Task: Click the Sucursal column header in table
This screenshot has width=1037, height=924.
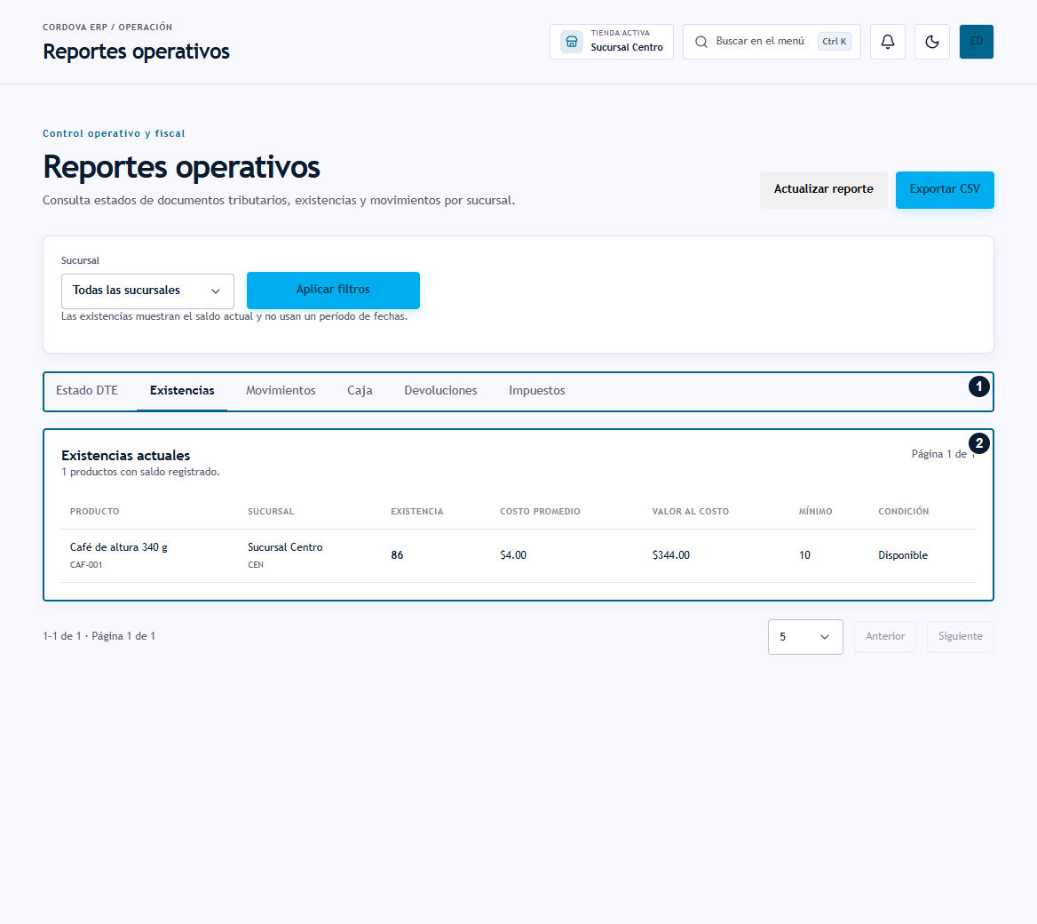Action: 271,512
